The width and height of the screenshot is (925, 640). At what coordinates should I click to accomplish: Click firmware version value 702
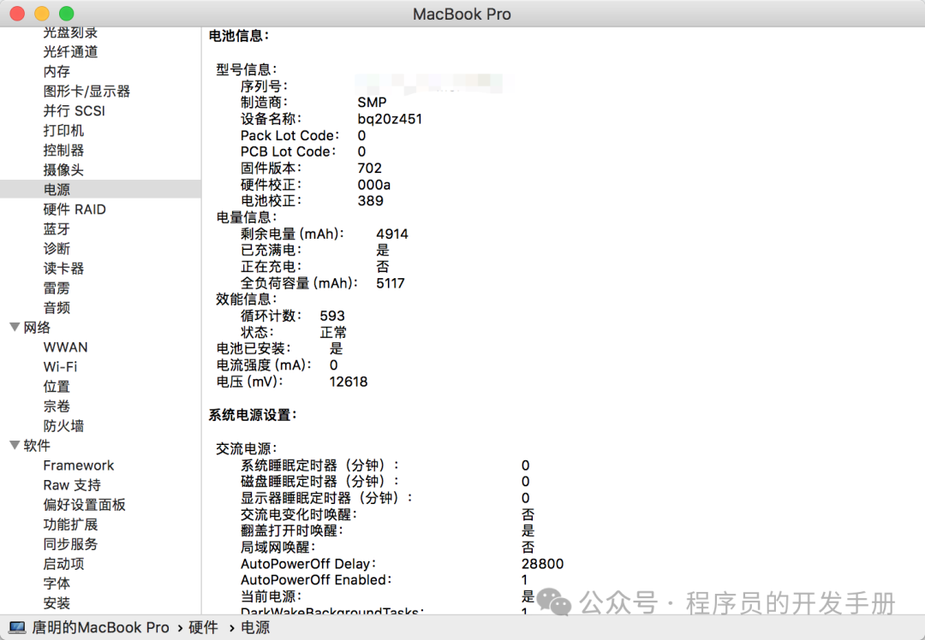pos(369,169)
